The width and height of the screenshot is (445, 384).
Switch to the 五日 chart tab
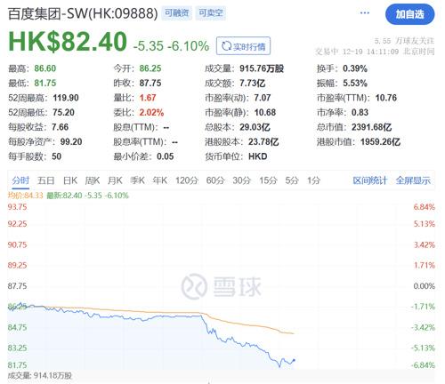[45, 180]
